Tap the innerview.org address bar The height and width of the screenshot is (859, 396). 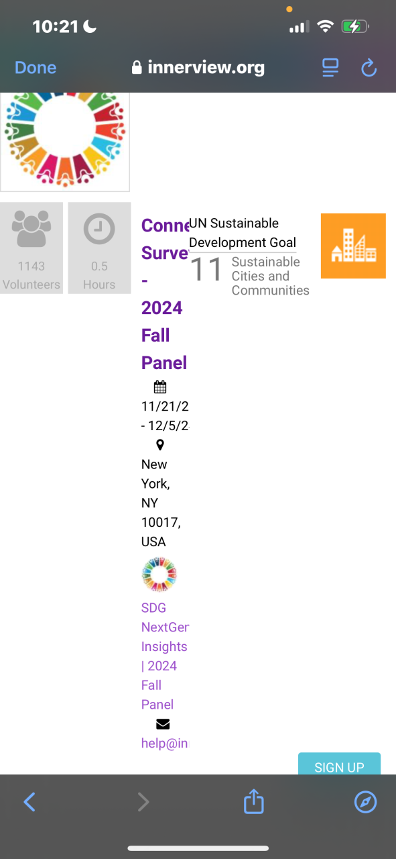[198, 68]
